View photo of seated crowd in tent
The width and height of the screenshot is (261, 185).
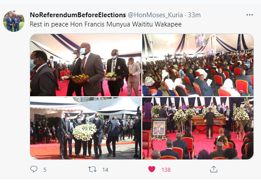point(198,65)
